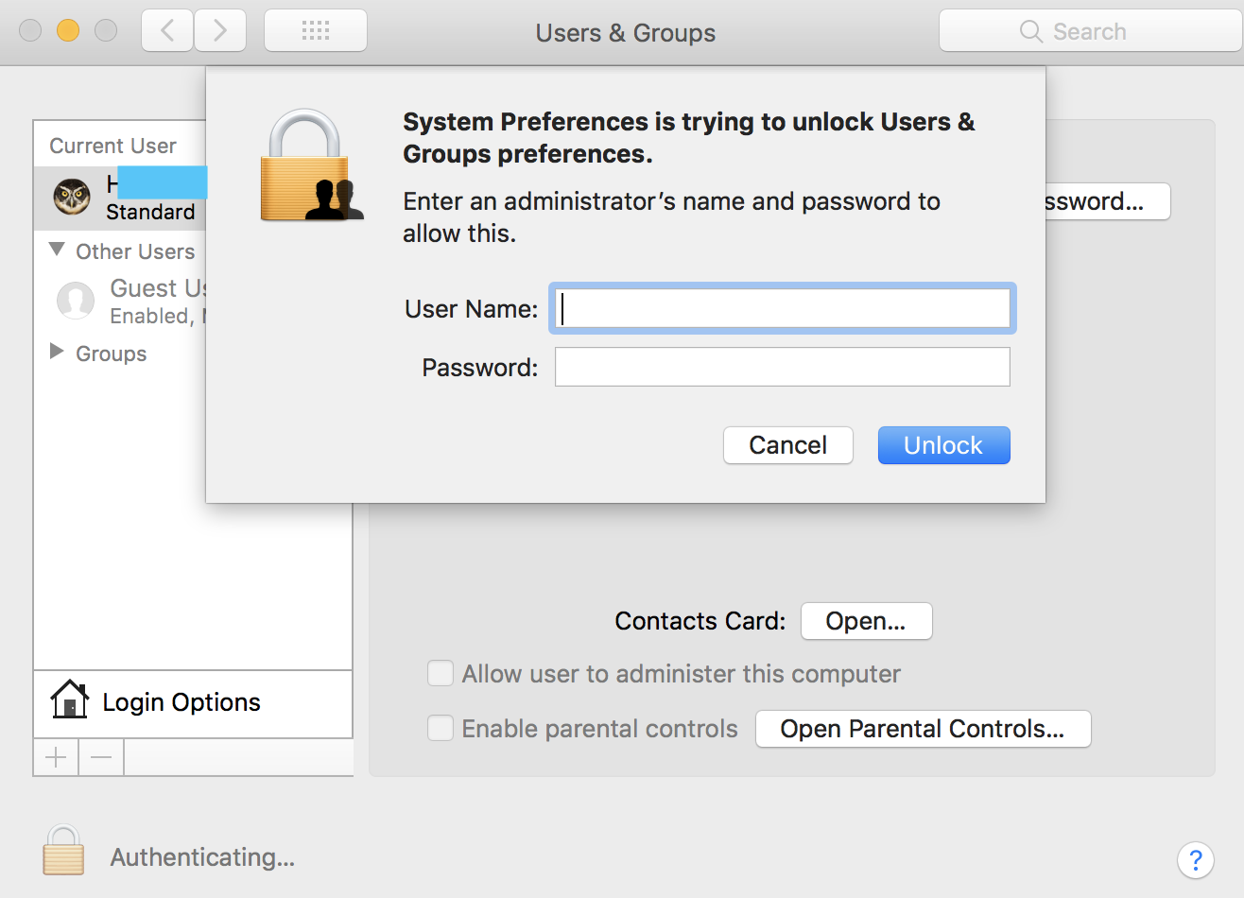Open the Contacts Card
The image size is (1244, 898).
(866, 621)
